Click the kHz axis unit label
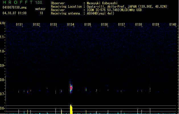The image size is (179, 114). pos(3,23)
